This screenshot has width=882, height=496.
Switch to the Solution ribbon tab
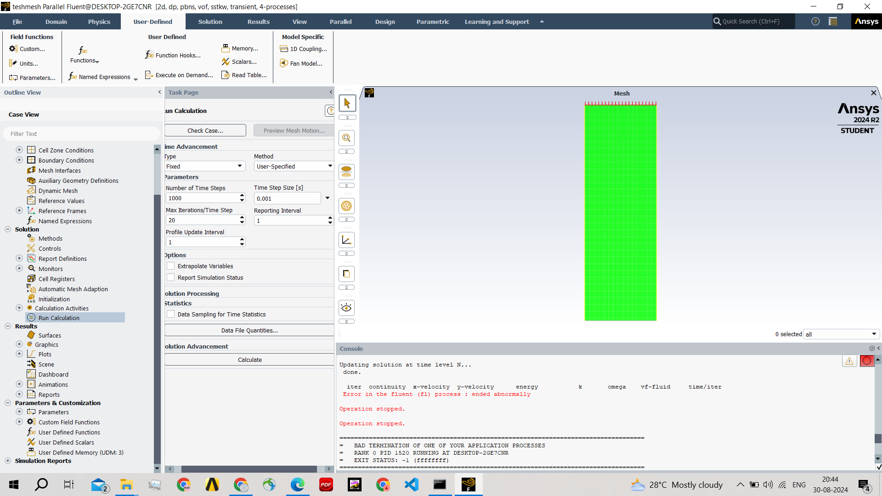point(210,22)
